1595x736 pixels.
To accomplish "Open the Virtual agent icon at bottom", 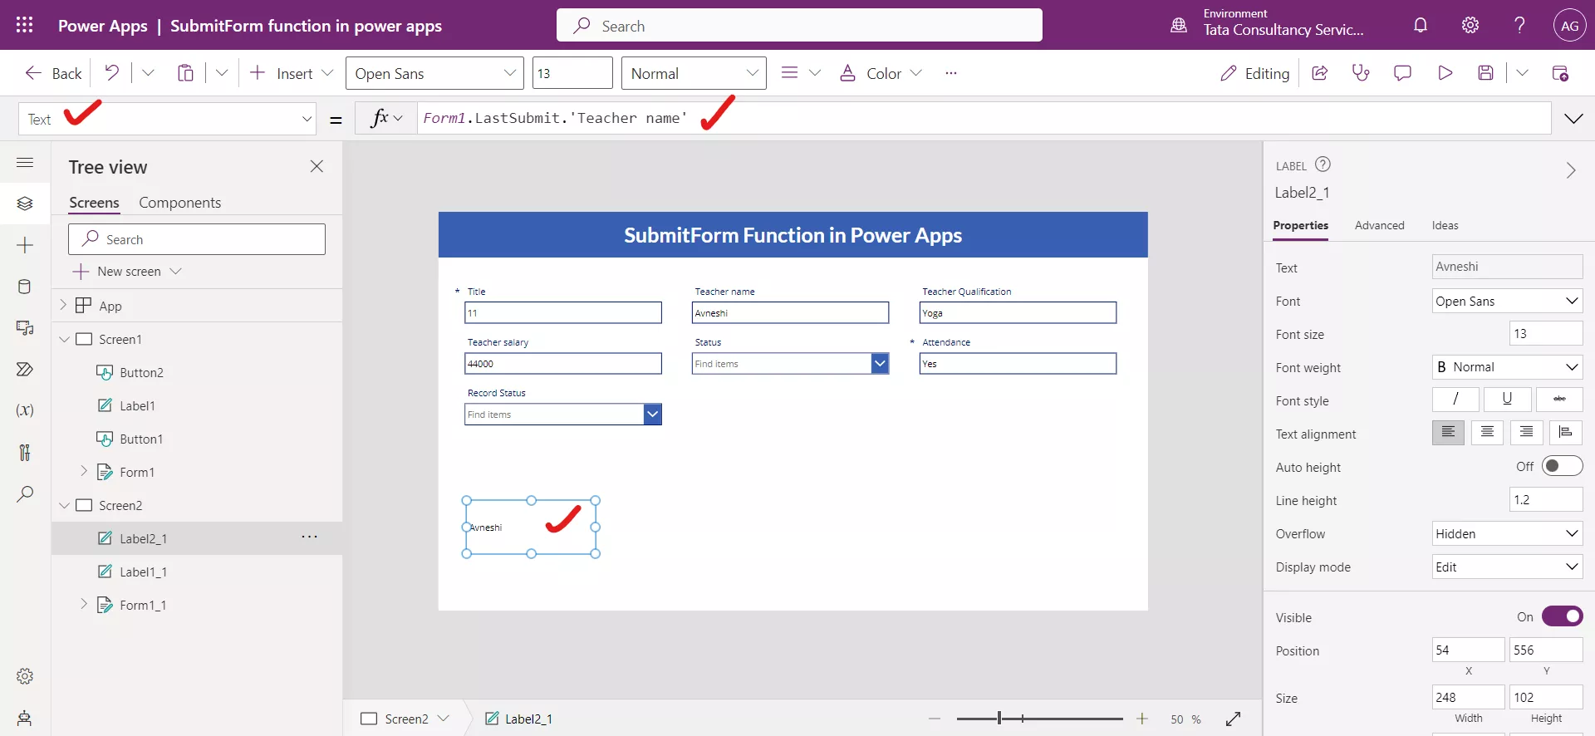I will [25, 718].
